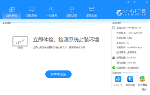The width and height of the screenshot is (150, 95).
Task: Click the 支持此系统 status text
Action: pos(133,68)
